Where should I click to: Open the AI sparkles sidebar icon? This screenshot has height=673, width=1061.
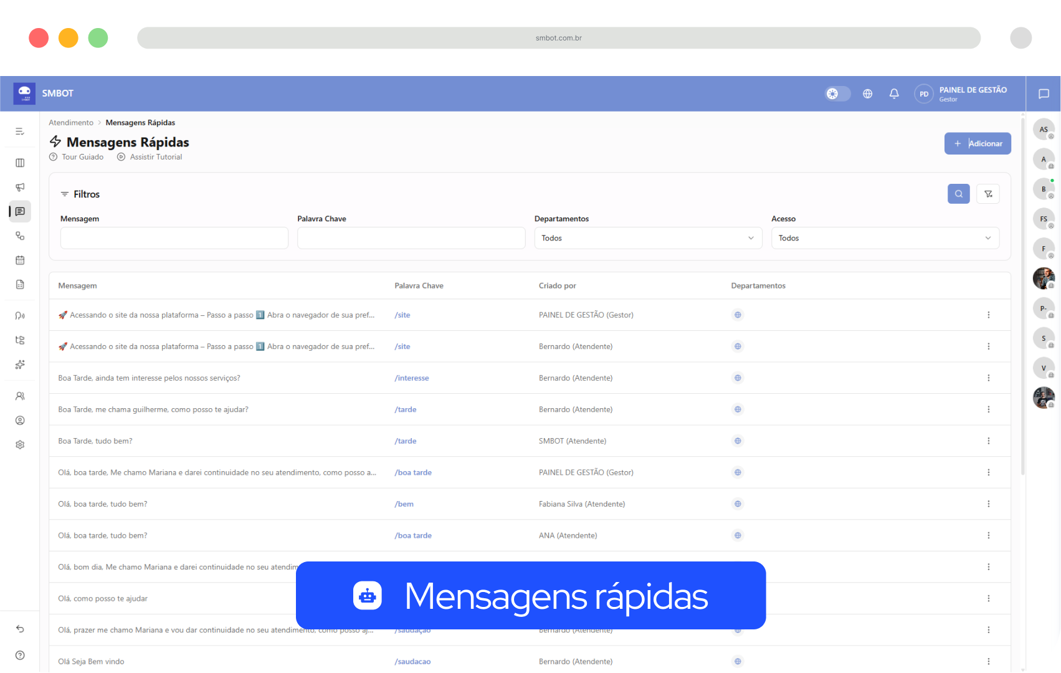(x=20, y=365)
